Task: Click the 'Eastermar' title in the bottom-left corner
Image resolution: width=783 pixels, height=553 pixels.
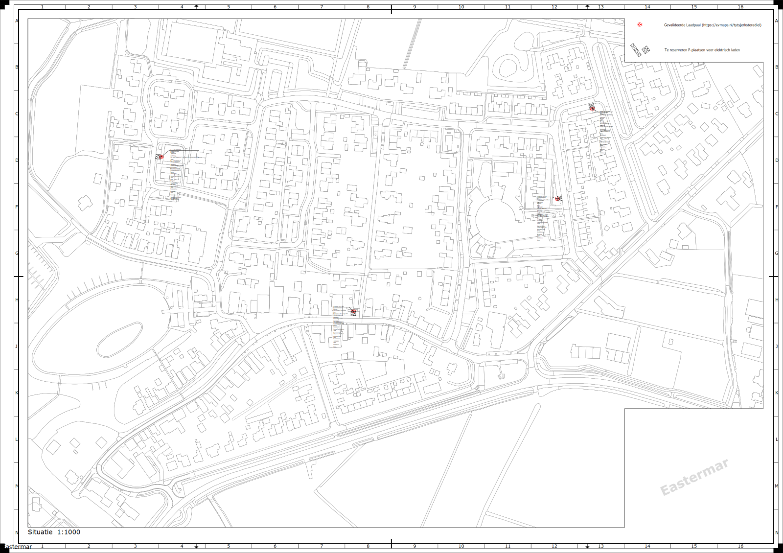Action: coord(17,547)
